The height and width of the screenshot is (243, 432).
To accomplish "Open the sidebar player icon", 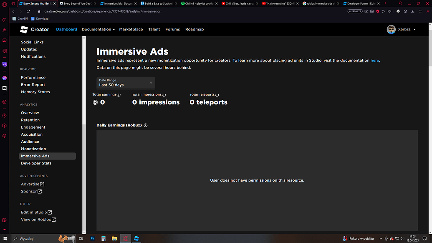I will pos(5,102).
